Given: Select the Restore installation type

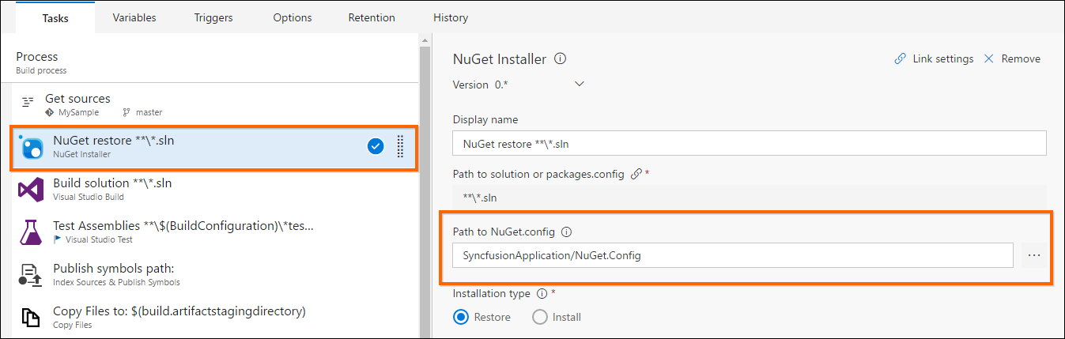Looking at the screenshot, I should pos(461,317).
